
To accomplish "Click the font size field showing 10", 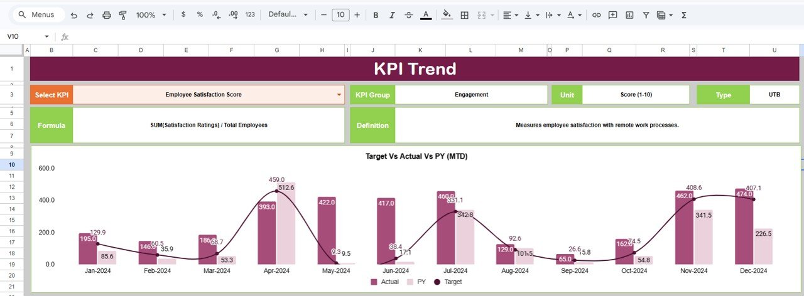I will [x=340, y=14].
